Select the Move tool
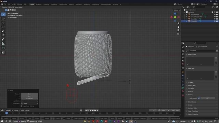Viewport: 219px width, 123px height. pyautogui.click(x=3, y=23)
